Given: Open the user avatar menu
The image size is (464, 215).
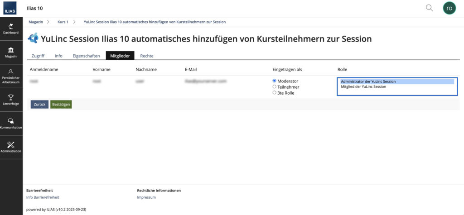Looking at the screenshot, I should point(449,8).
